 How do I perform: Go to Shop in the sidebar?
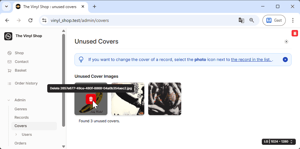(19, 53)
